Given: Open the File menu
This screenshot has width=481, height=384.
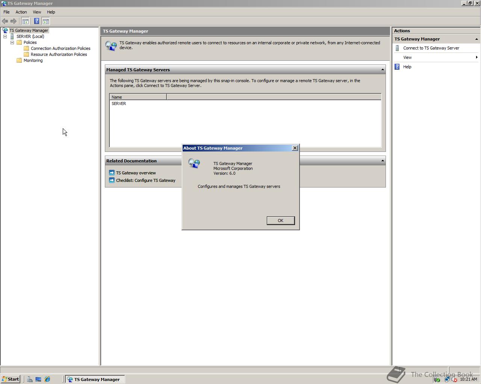Looking at the screenshot, I should (x=6, y=12).
